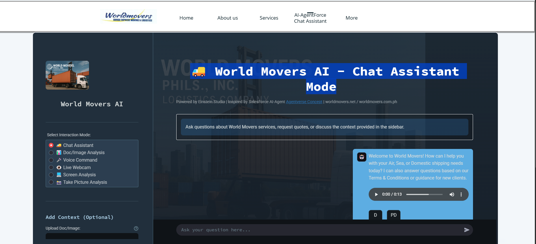Open AI-AgentForce Chat Assistant page
Viewport: 536px width, 244px height.
310,18
